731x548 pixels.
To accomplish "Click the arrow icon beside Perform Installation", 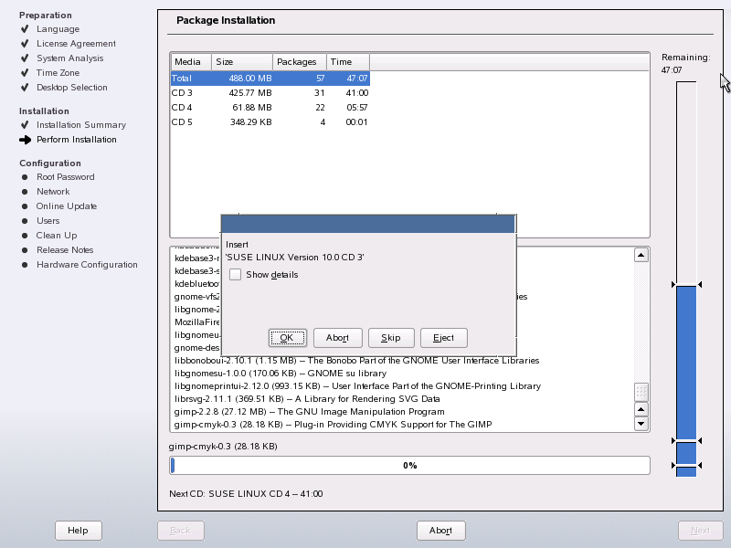I will pos(26,140).
